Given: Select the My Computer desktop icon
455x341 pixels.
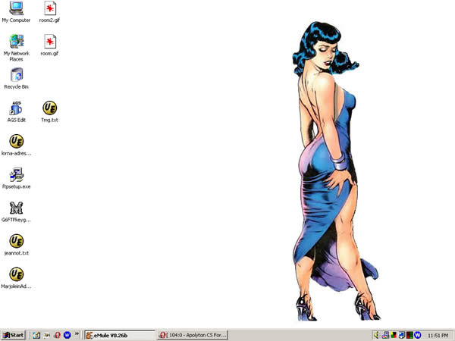Looking at the screenshot, I should pos(16,10).
